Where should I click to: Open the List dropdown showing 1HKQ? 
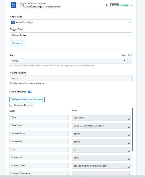[x=68, y=61]
